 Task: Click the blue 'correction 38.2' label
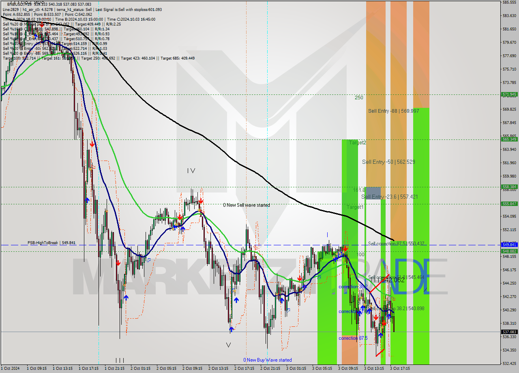(353, 287)
